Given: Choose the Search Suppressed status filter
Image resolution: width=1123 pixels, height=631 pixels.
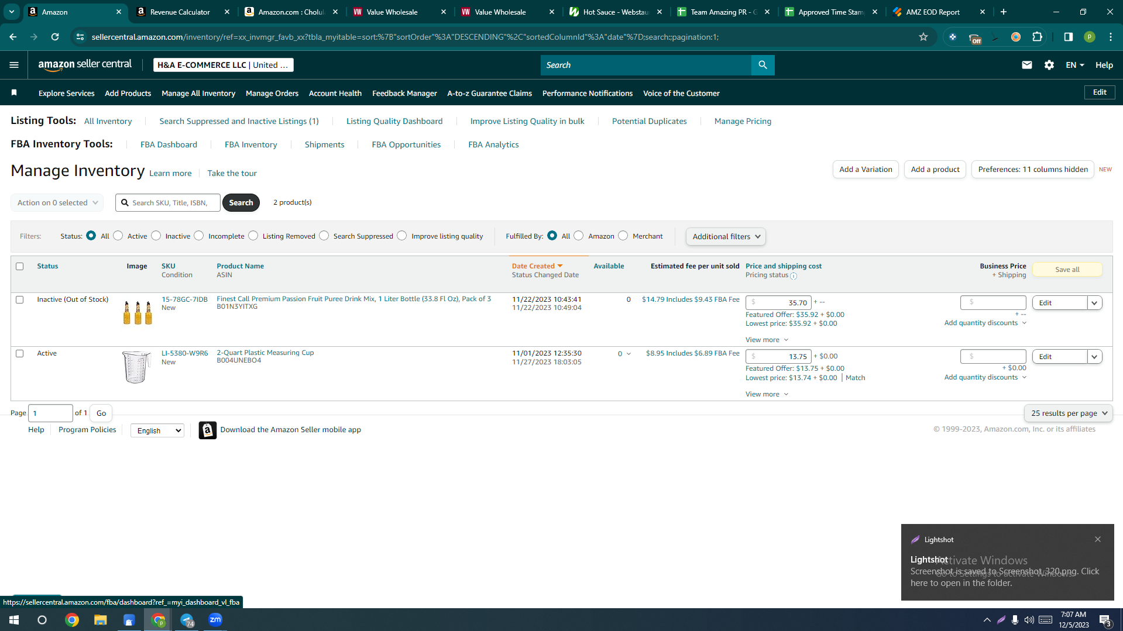Looking at the screenshot, I should click(324, 236).
